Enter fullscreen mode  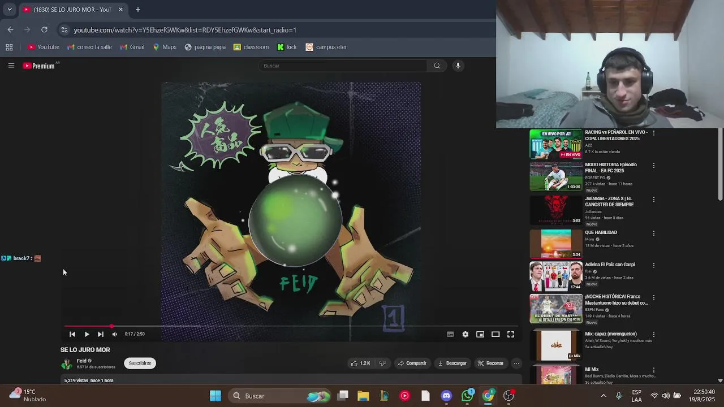511,334
